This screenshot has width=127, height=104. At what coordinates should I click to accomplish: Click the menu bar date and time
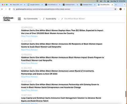pos(118,1)
